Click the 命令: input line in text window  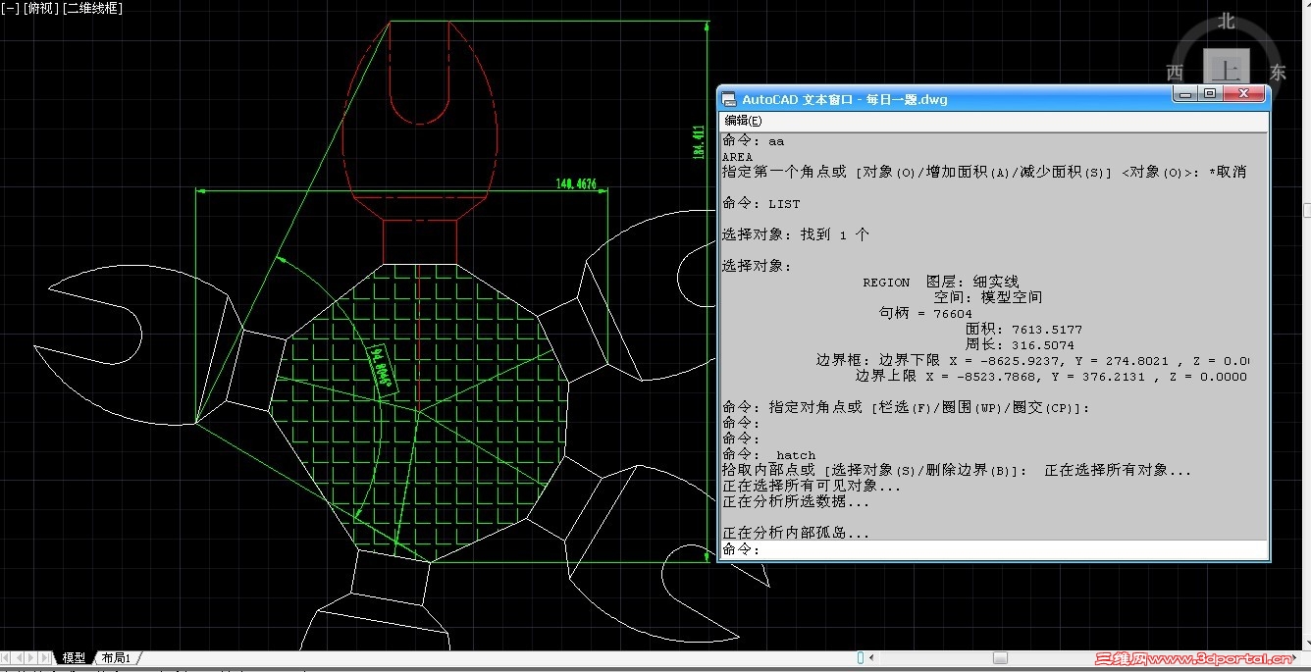click(993, 549)
